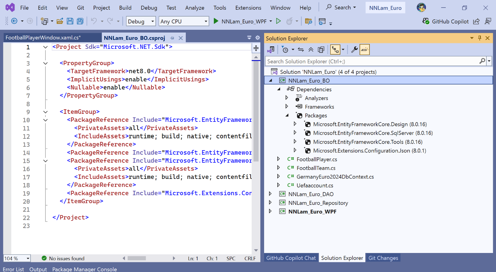Toggle file nesting view button in Solution Explorer

[335, 50]
